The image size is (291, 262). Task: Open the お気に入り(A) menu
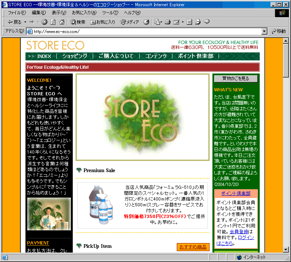click(x=84, y=13)
